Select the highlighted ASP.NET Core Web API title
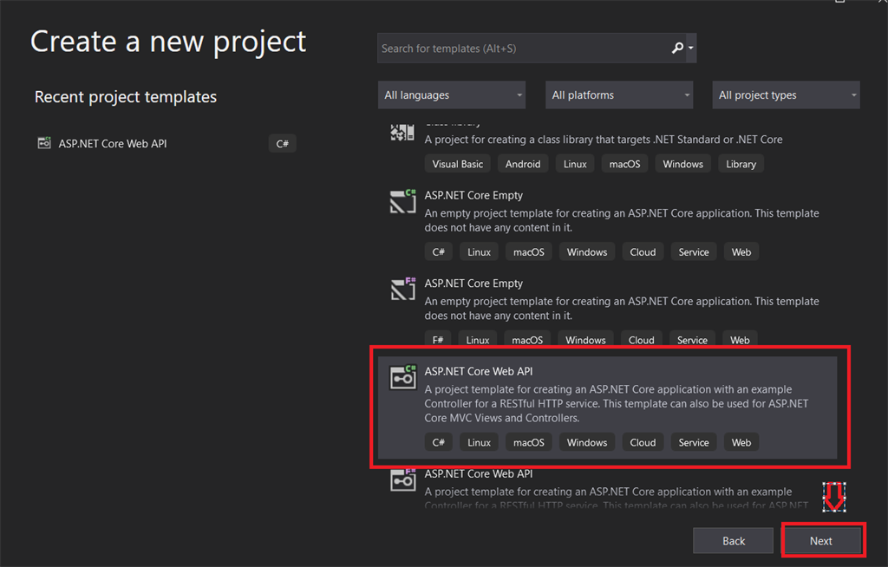Image resolution: width=888 pixels, height=567 pixels. click(478, 371)
